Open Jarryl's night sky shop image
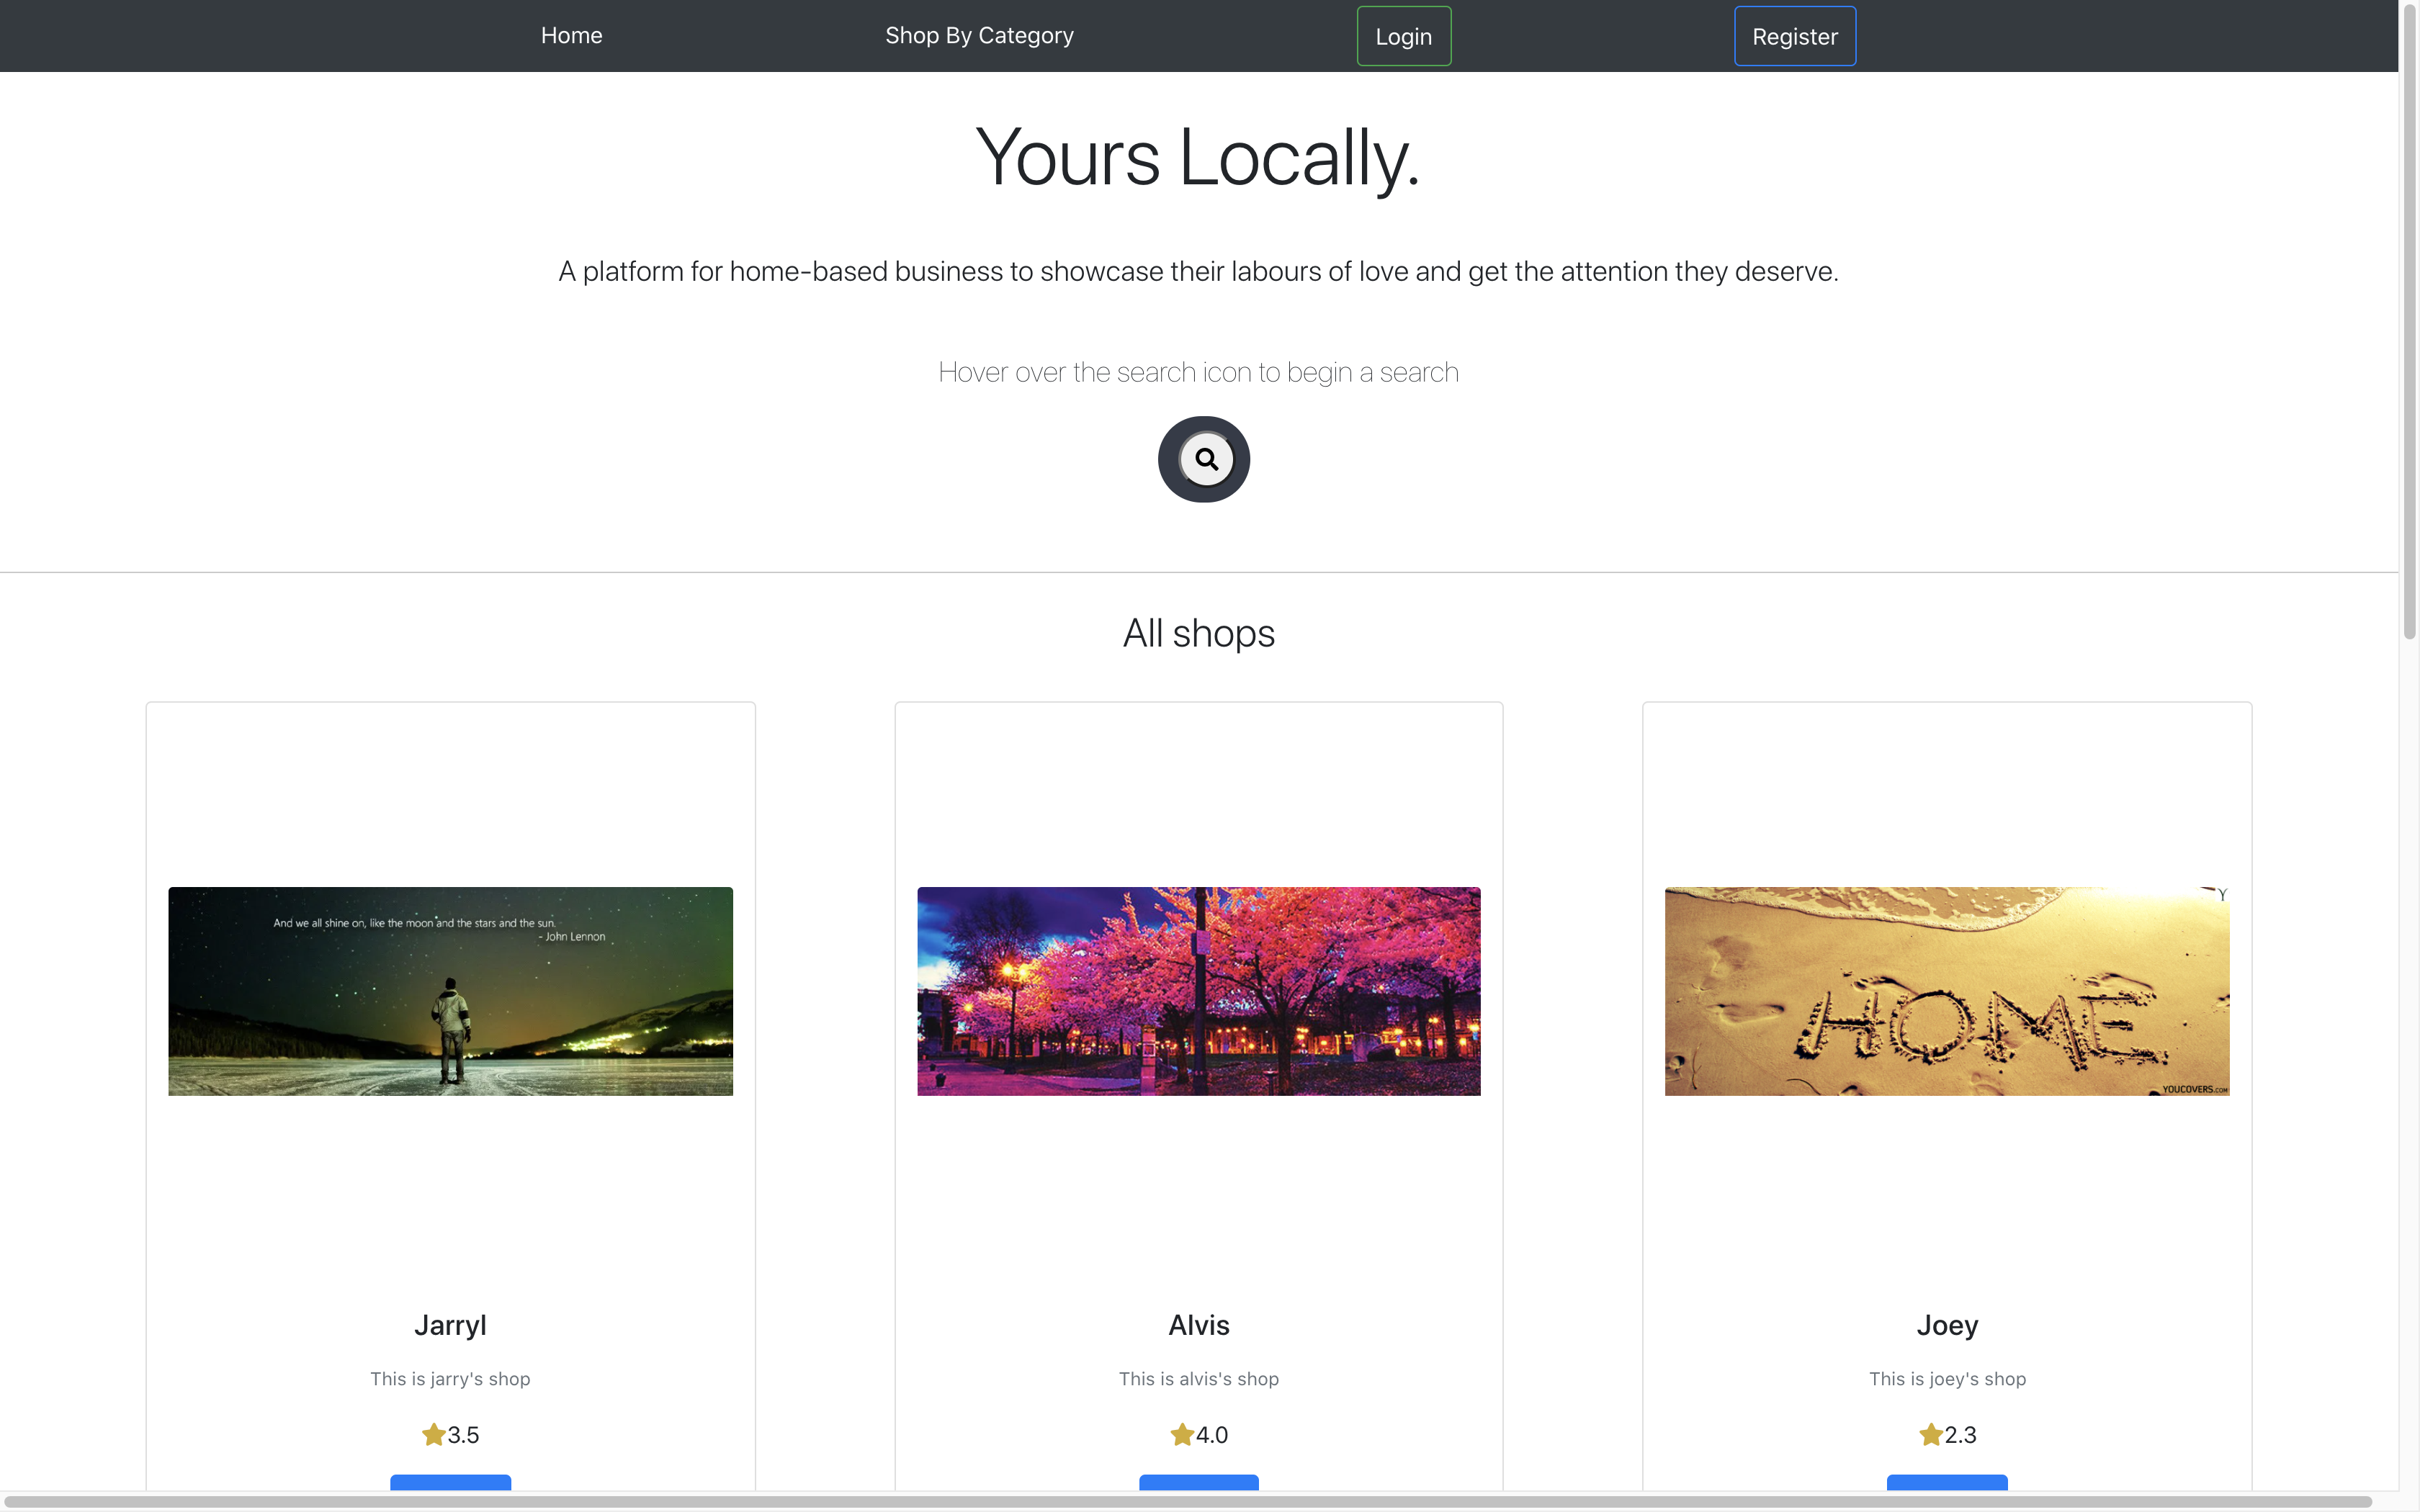This screenshot has height=1512, width=2420. 450,991
